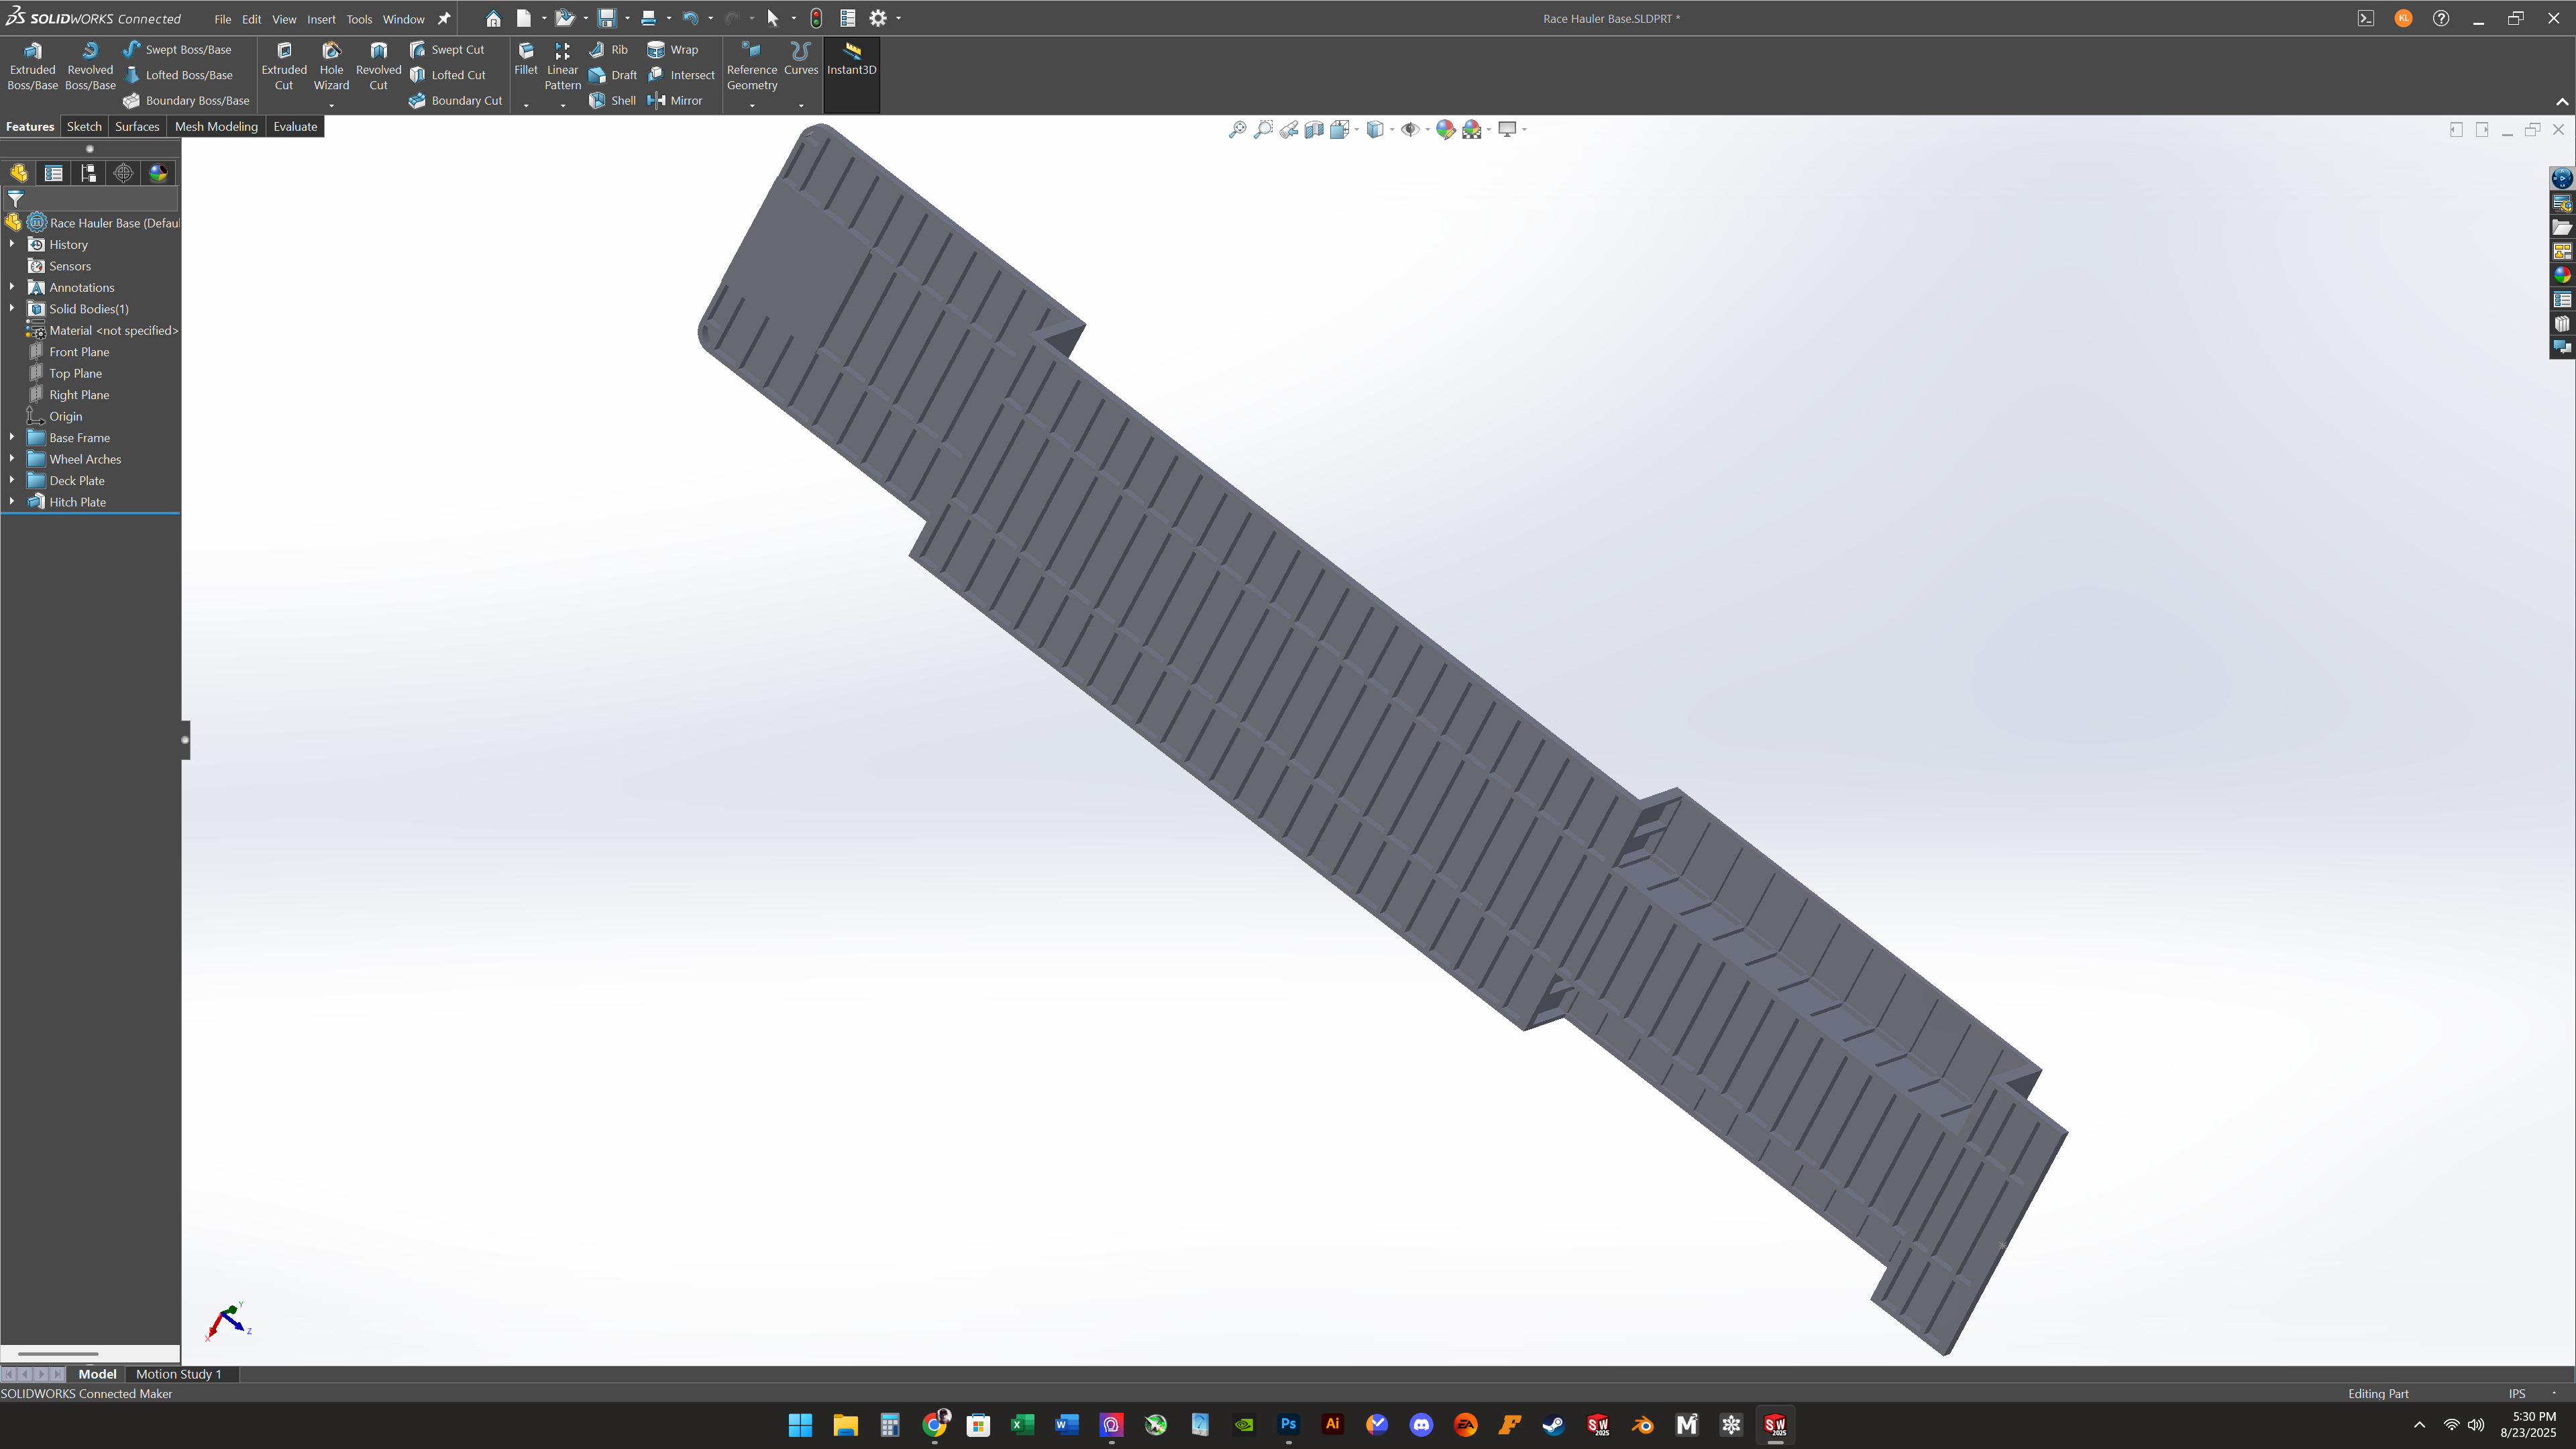Activate the Revolved Cut tool
Image resolution: width=2576 pixels, height=1449 pixels.
click(378, 66)
